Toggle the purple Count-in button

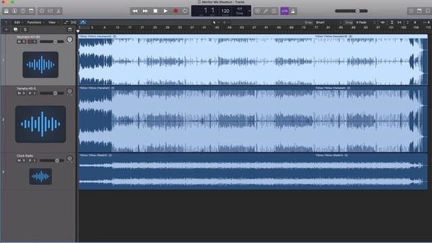[284, 11]
